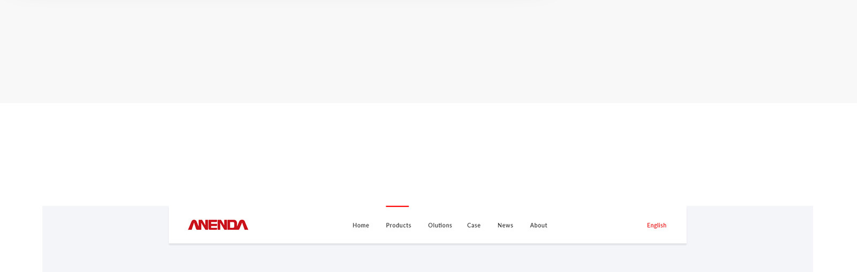Navigate to the About page
Screen dimensions: 857x272
pos(538,226)
